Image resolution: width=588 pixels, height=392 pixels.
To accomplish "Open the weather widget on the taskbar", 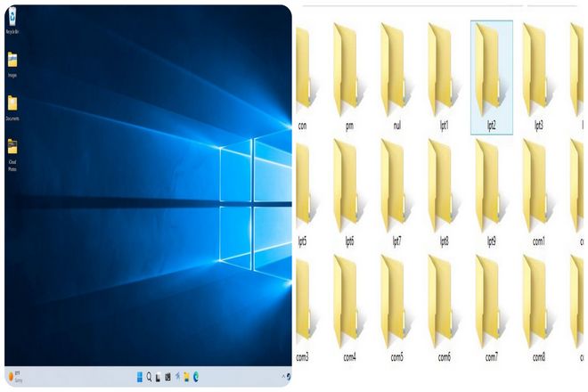I will pos(15,377).
